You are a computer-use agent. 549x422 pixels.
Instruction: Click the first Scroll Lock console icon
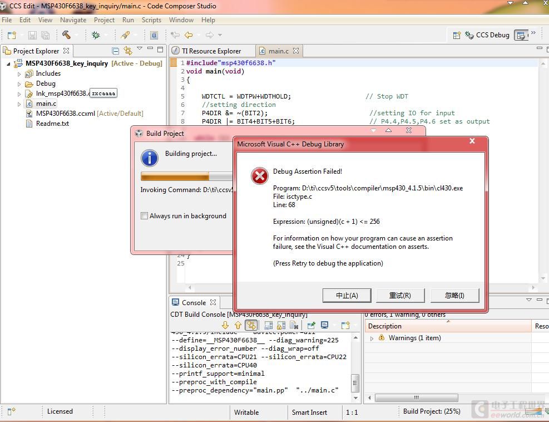[269, 325]
